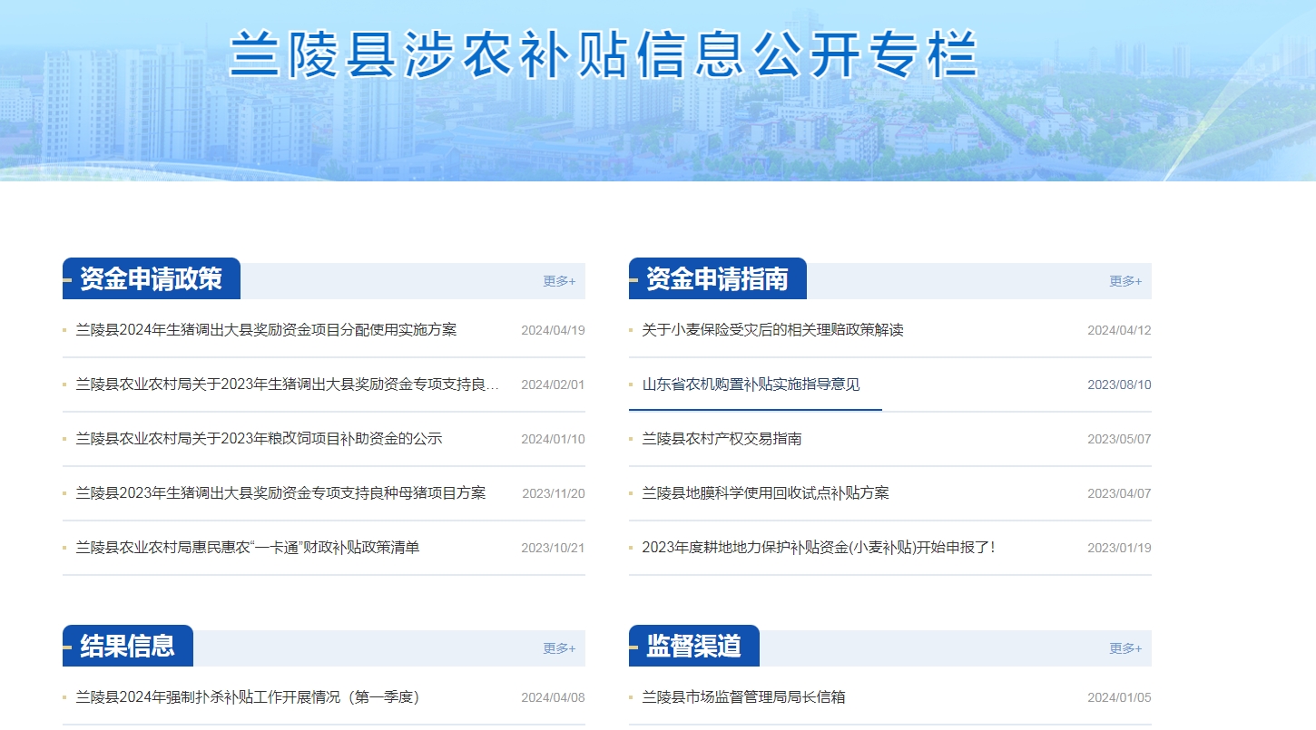Image resolution: width=1316 pixels, height=730 pixels.
Task: Click 更多+ in the 监督渠道 section
Action: (1125, 648)
